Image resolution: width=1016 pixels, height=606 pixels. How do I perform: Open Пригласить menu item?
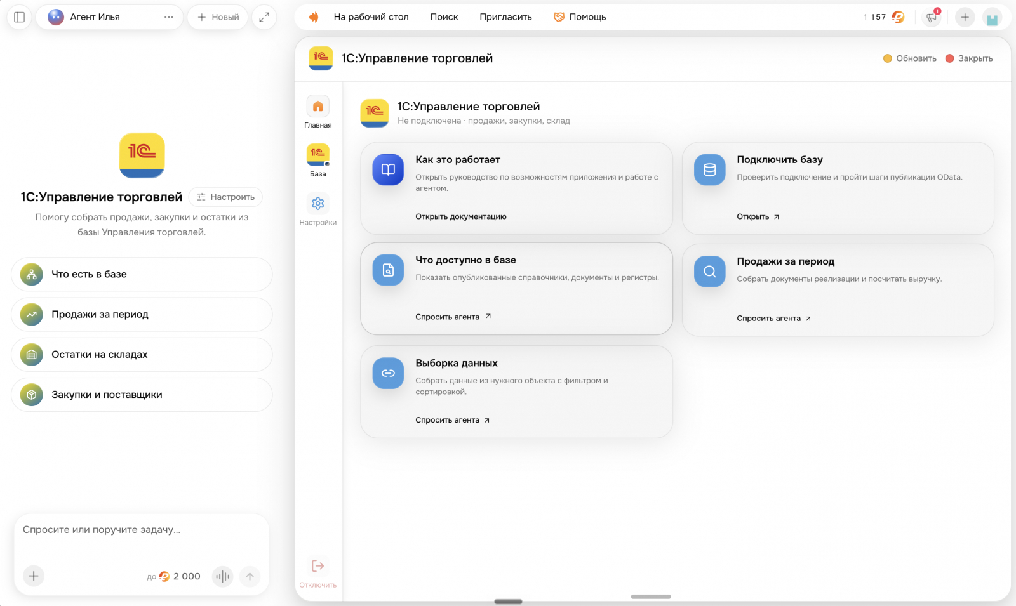pos(505,17)
